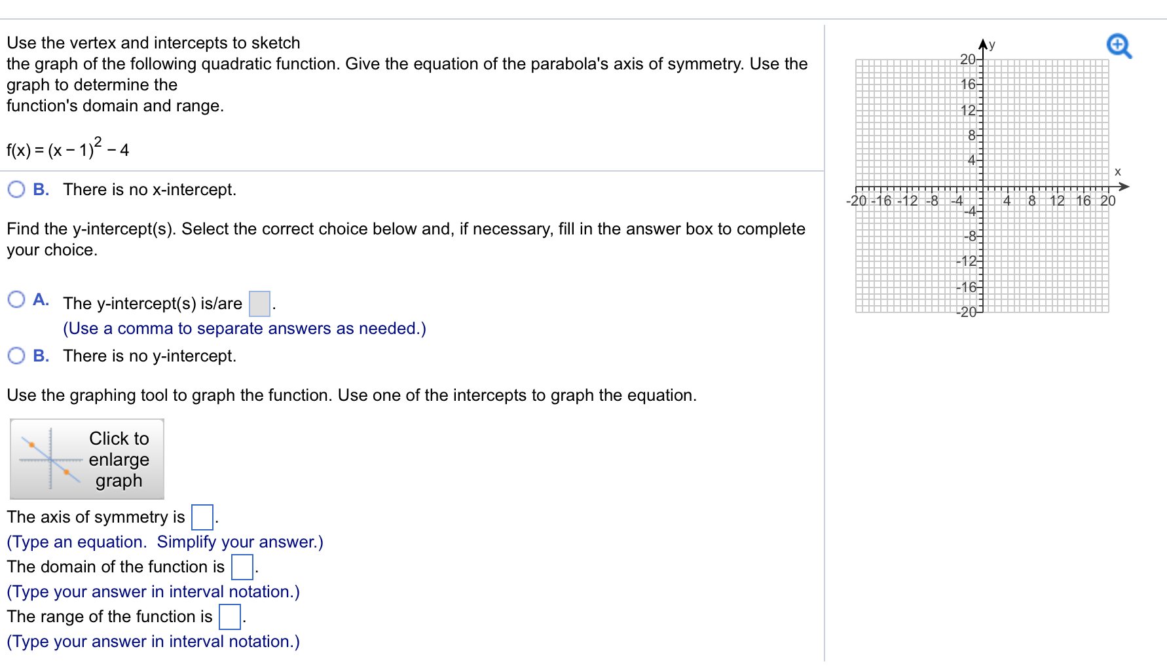Screen dimensions: 1167x668
Task: Click the answer box next to choice A
Action: click(x=259, y=303)
